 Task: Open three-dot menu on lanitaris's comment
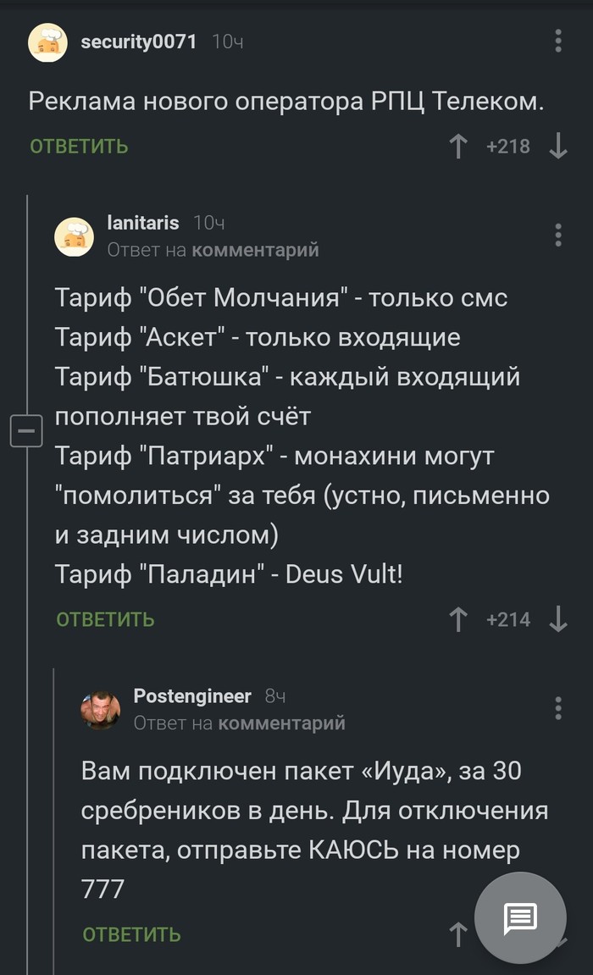557,235
